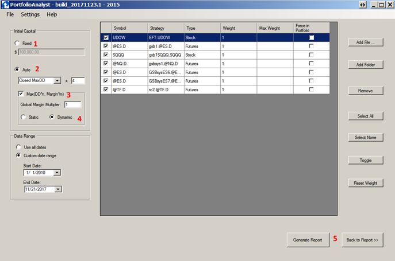Select the Auto initial capital option
Screen dimensions: 395x261
18,69
